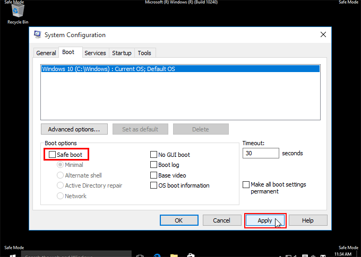
Task: Enable Base video checkbox
Action: (153, 175)
